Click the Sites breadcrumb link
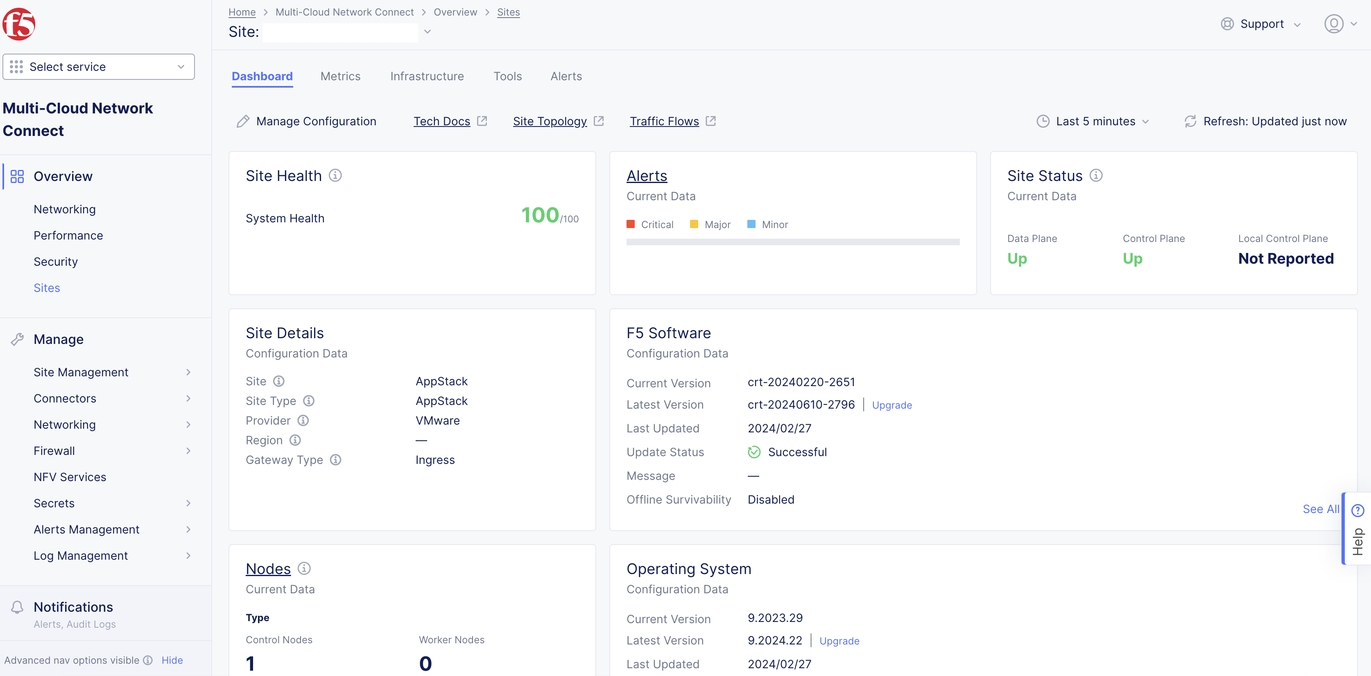This screenshot has height=676, width=1371. [508, 12]
